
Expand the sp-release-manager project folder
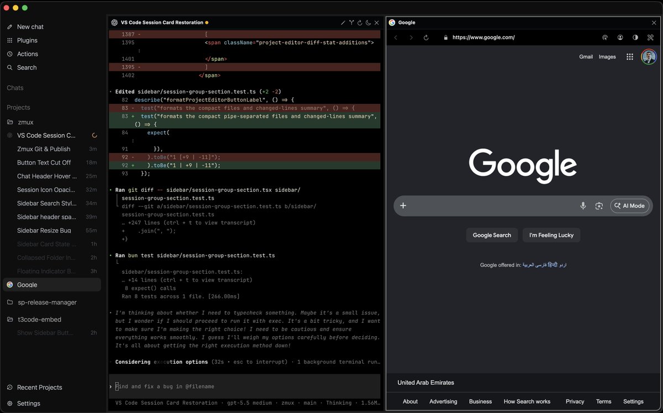[x=52, y=302]
